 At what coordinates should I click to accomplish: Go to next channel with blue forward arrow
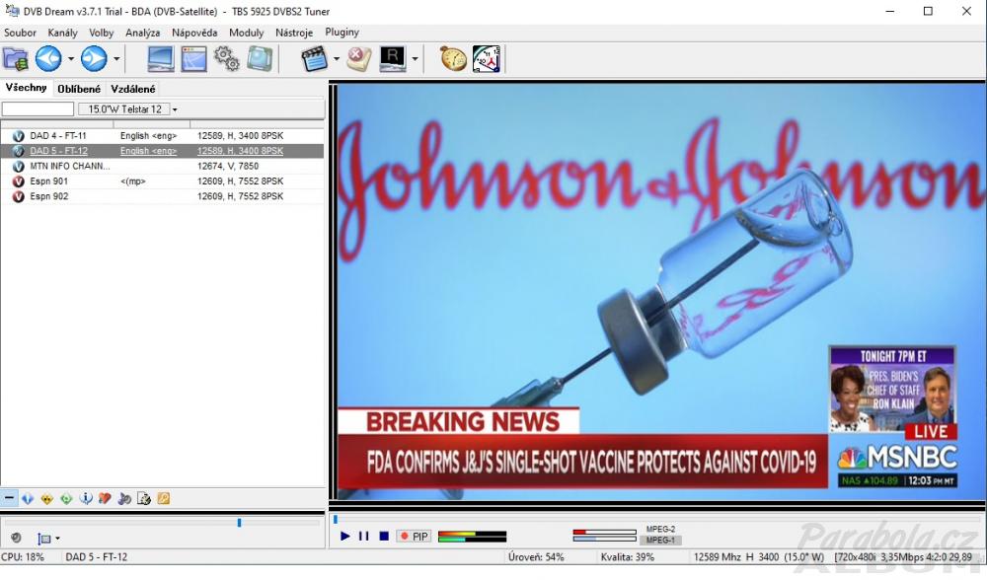point(94,59)
